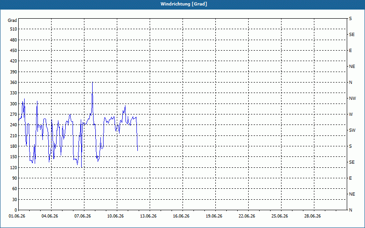Select the 90 left axis value
365x228 pixels.
(x=15, y=178)
